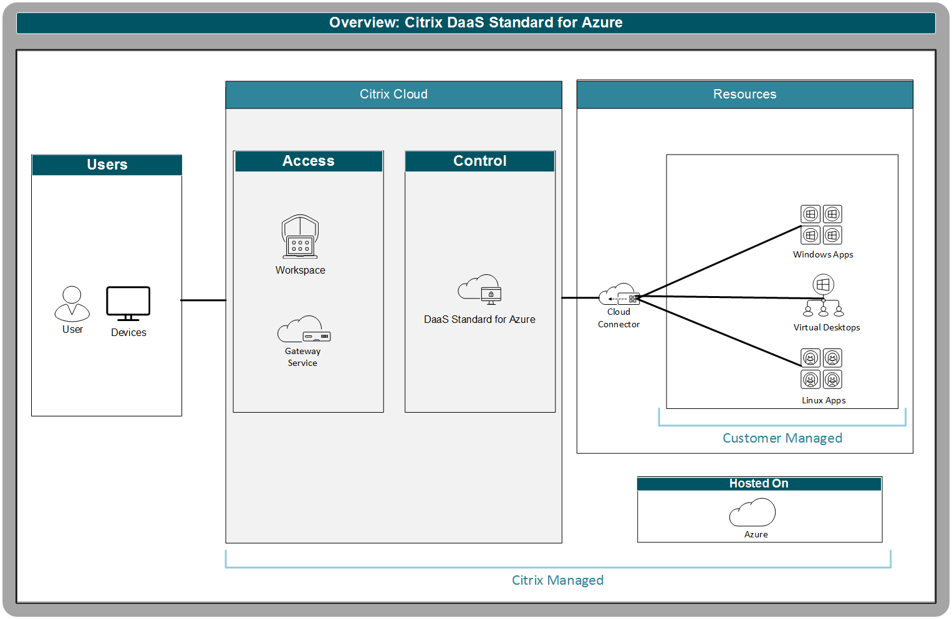
Task: Select the 'User' label text
Action: [72, 330]
